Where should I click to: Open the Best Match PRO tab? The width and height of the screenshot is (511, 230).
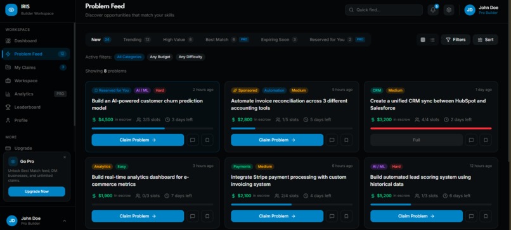click(227, 40)
